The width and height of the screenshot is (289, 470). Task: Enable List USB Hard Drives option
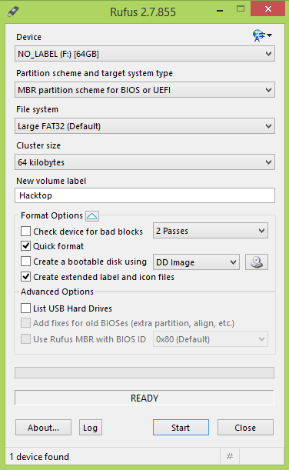[26, 308]
